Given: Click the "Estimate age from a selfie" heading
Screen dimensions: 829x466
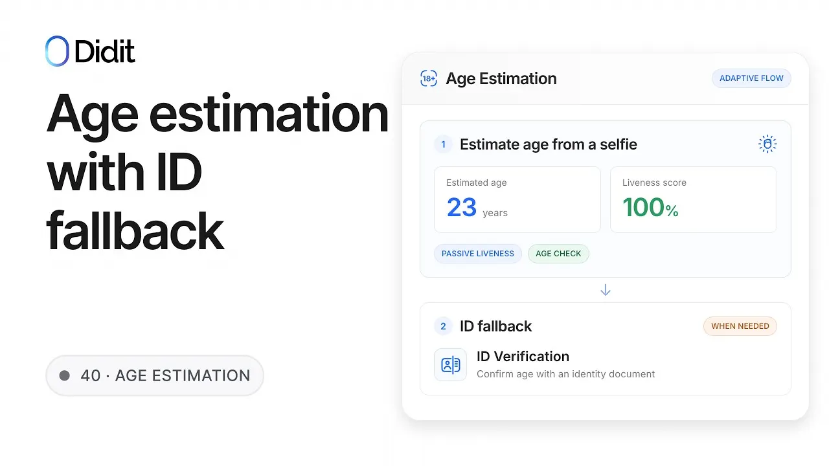Looking at the screenshot, I should pos(549,144).
